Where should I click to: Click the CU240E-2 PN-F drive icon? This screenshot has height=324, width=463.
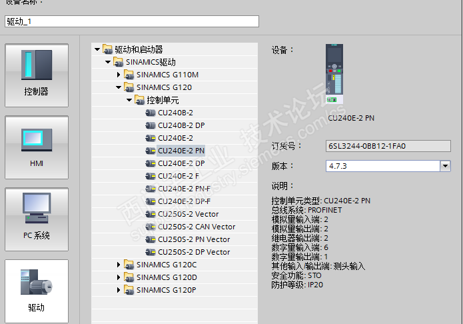click(151, 189)
